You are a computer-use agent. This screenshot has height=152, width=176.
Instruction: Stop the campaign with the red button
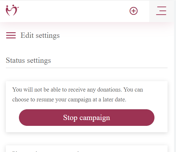point(87,117)
